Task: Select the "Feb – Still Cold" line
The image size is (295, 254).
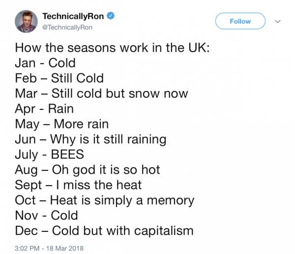Action: click(59, 78)
